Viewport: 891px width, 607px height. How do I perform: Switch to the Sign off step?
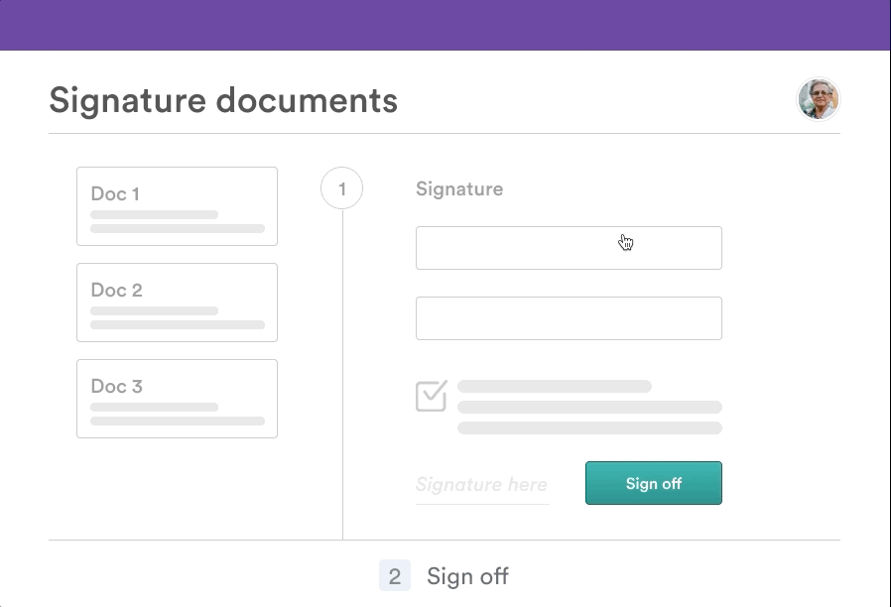pyautogui.click(x=466, y=576)
